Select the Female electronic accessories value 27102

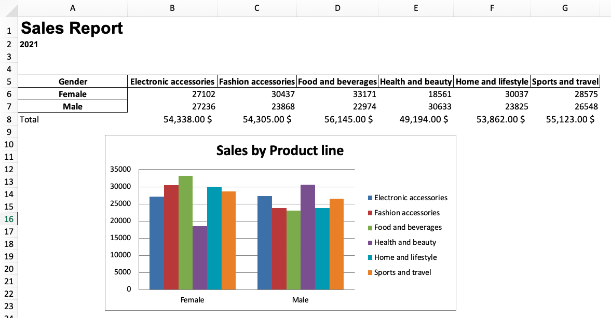(x=172, y=94)
